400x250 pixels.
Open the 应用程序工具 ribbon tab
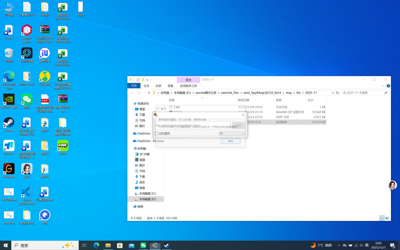click(188, 86)
